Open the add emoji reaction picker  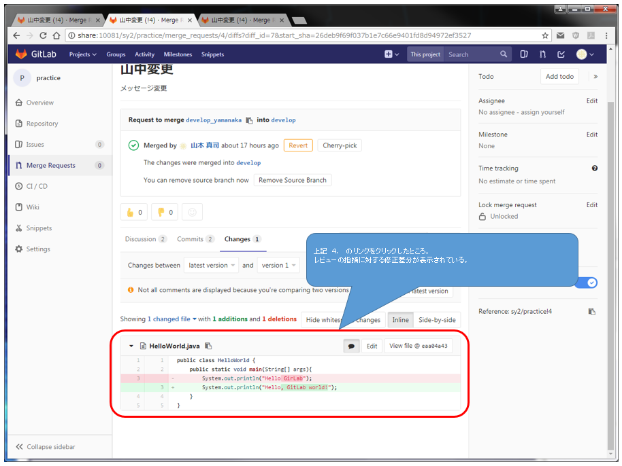[x=192, y=212]
